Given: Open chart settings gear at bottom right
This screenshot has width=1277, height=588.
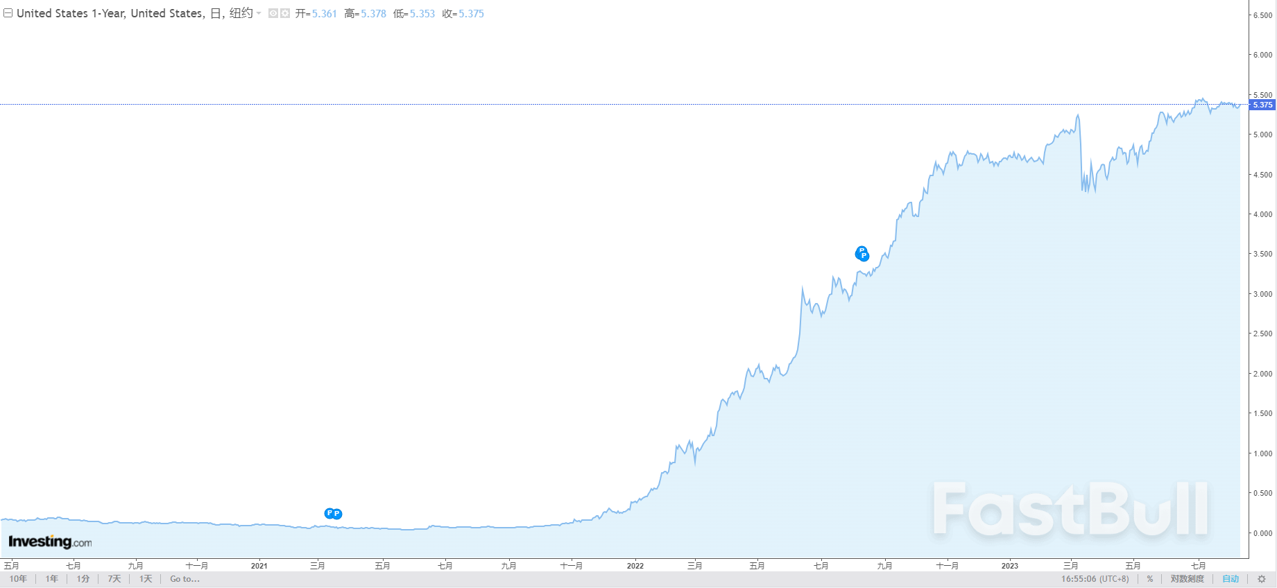Looking at the screenshot, I should (x=1262, y=579).
